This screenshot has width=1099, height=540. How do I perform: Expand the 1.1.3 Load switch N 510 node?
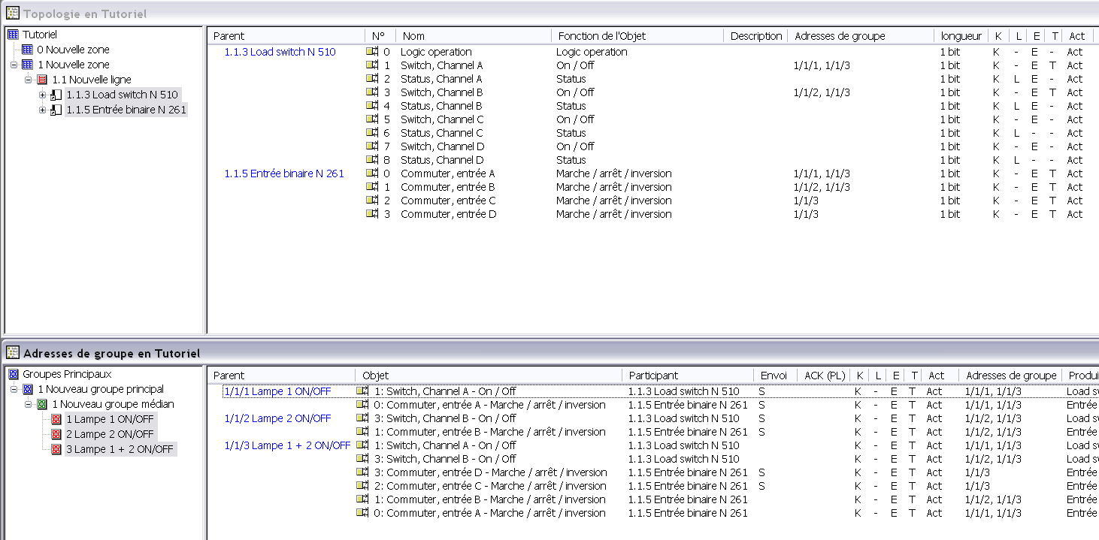click(43, 95)
